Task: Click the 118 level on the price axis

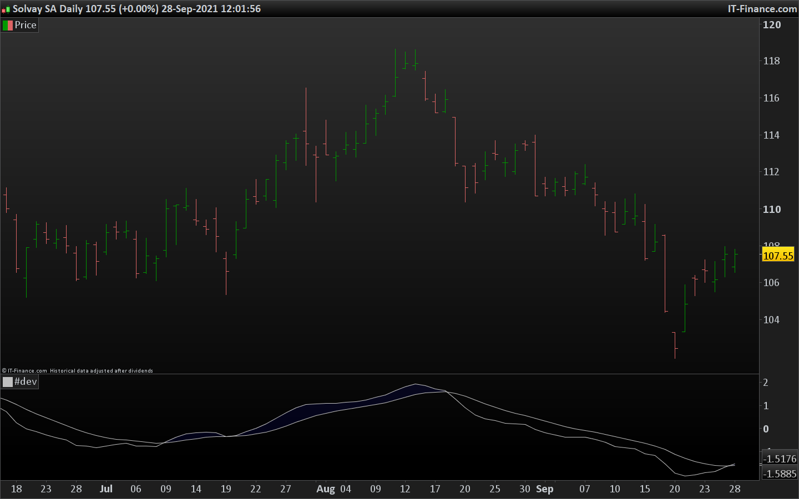Action: (x=772, y=61)
